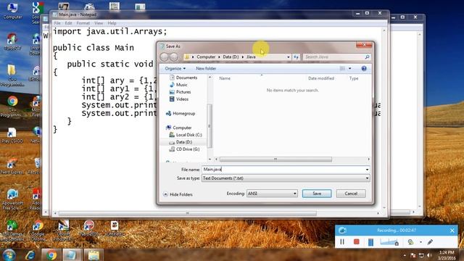Select the Play CS:GO desktop shortcut
464x261 pixels.
(12, 136)
